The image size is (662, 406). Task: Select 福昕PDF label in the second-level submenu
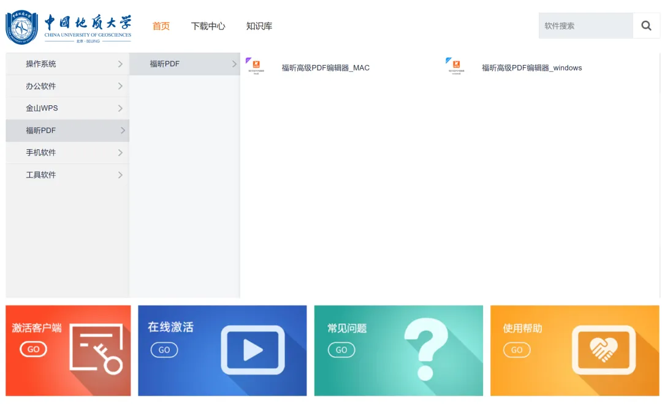pos(165,64)
